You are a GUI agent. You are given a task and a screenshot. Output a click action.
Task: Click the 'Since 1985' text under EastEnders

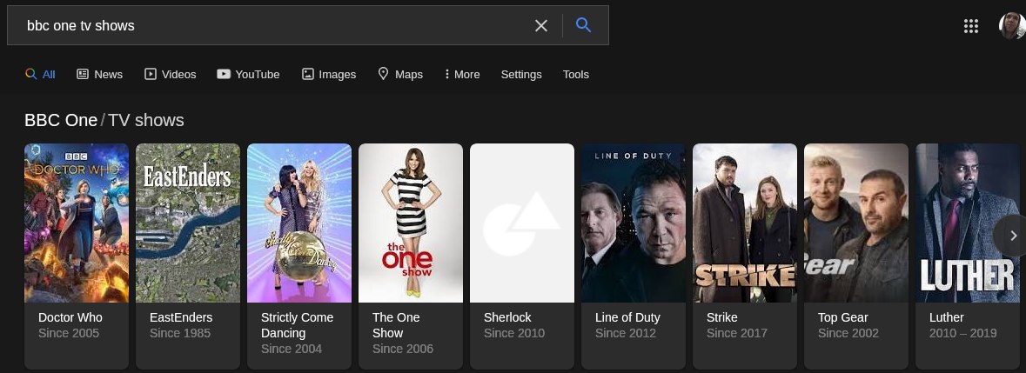[180, 333]
